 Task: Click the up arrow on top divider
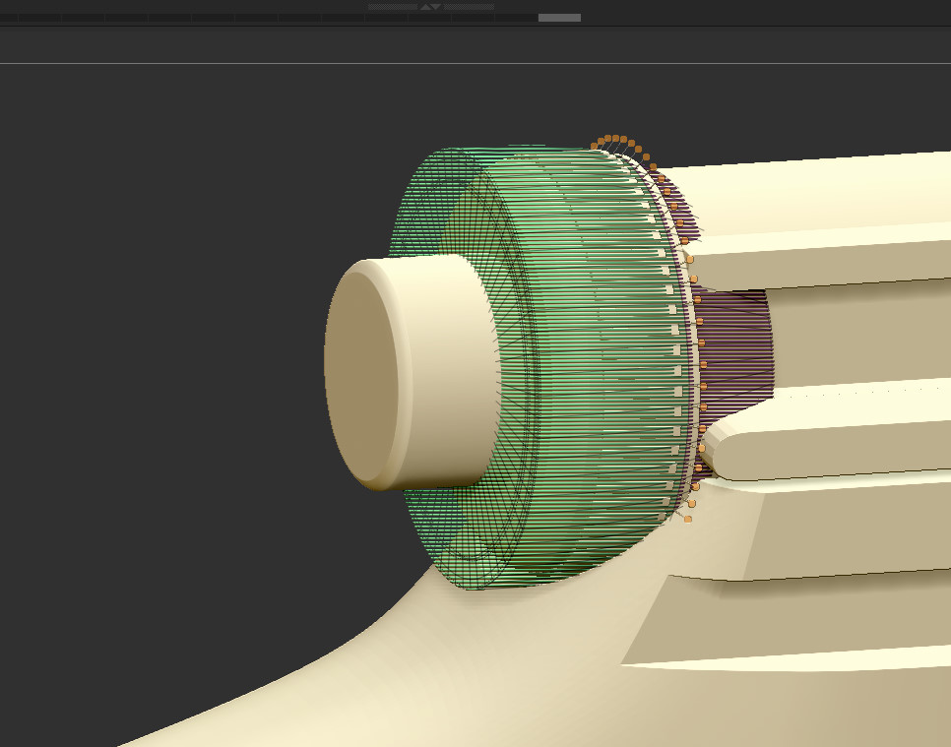425,7
